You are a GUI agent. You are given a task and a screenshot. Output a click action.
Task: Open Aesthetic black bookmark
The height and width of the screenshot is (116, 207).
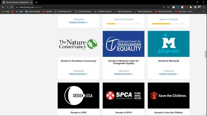coord(83,12)
